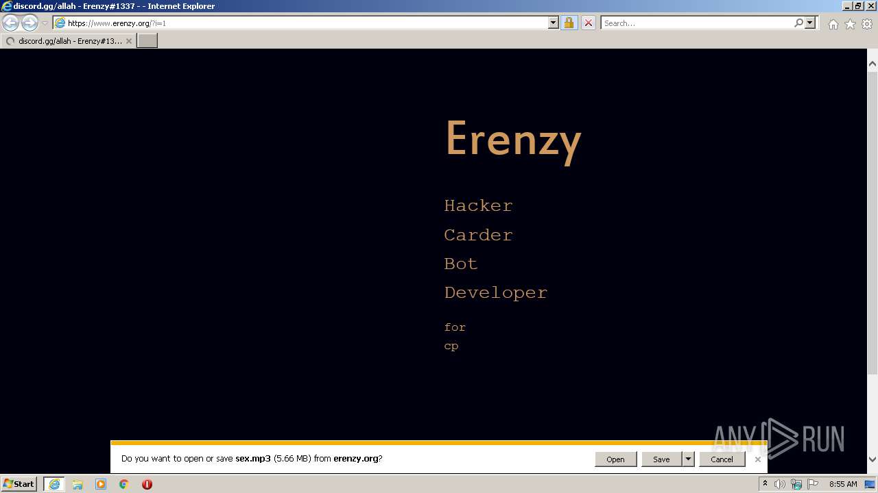The width and height of the screenshot is (878, 493).
Task: Open Windows Explorer folder taskbar icon
Action: pos(78,484)
